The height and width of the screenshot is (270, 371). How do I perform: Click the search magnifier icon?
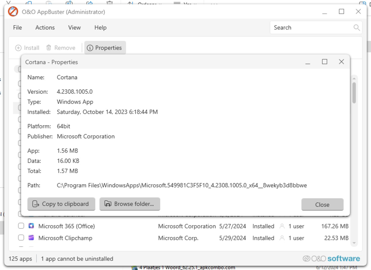click(356, 28)
